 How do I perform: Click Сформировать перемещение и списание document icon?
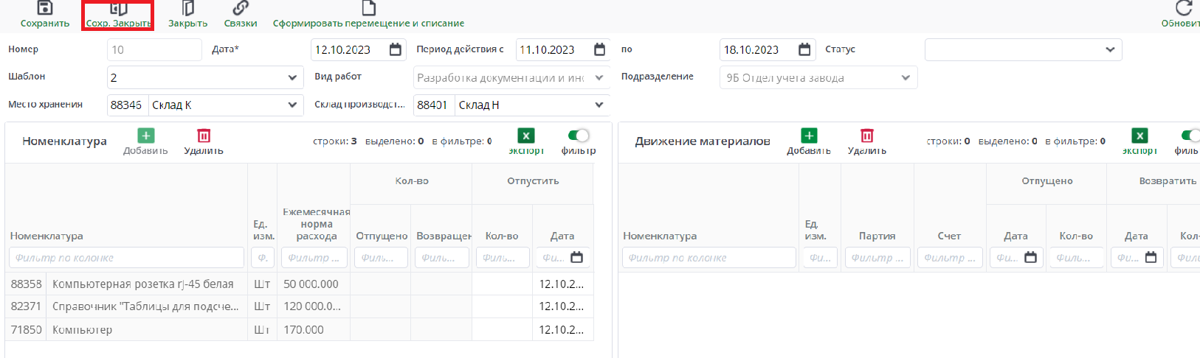(x=368, y=8)
